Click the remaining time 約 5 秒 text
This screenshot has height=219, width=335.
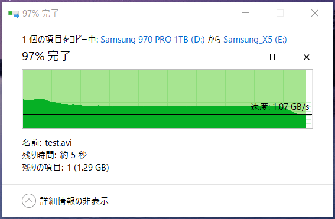73,155
